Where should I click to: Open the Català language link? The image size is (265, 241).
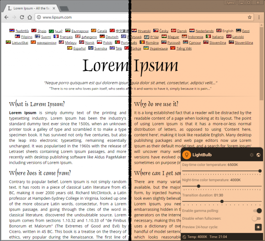(102, 31)
